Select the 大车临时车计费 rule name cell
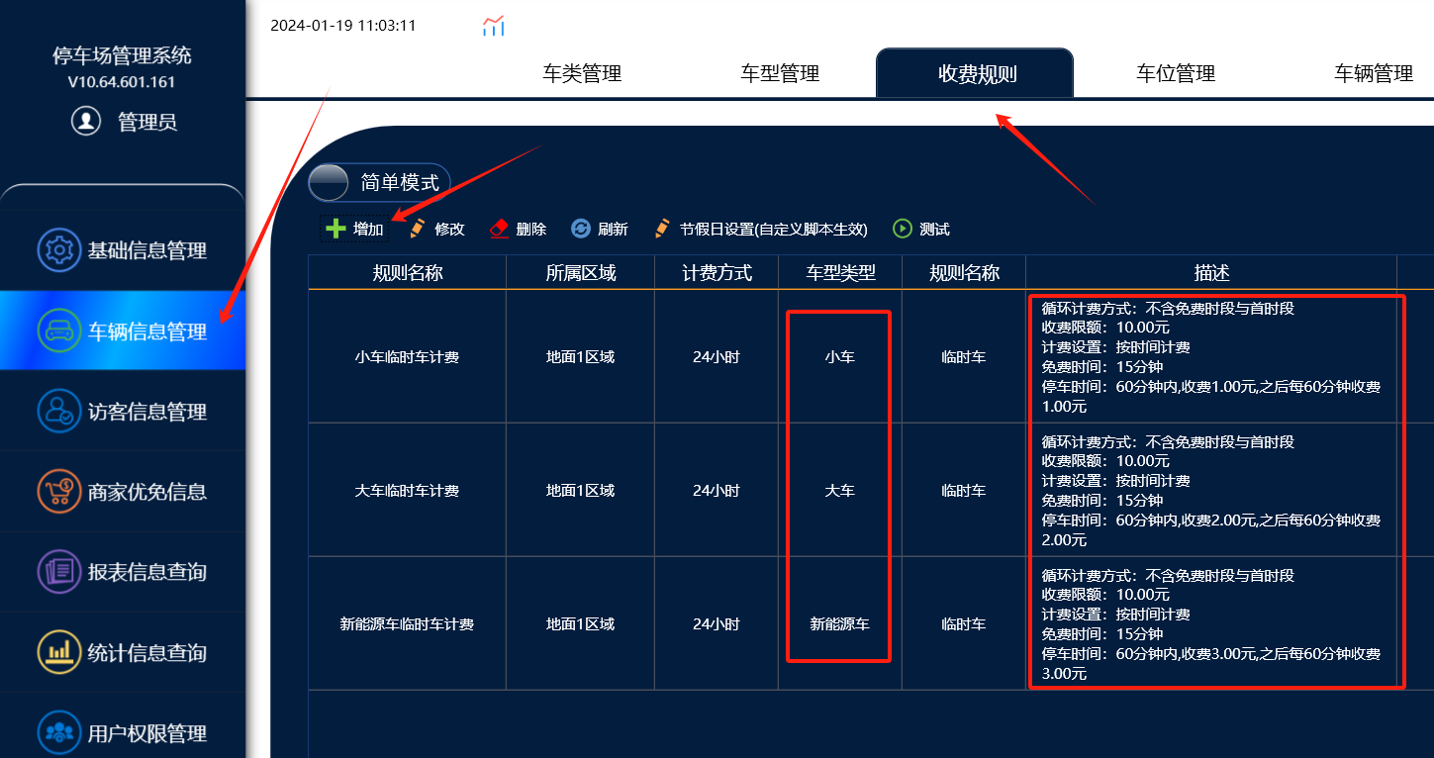Screen dimensions: 1434x758 pyautogui.click(x=408, y=491)
